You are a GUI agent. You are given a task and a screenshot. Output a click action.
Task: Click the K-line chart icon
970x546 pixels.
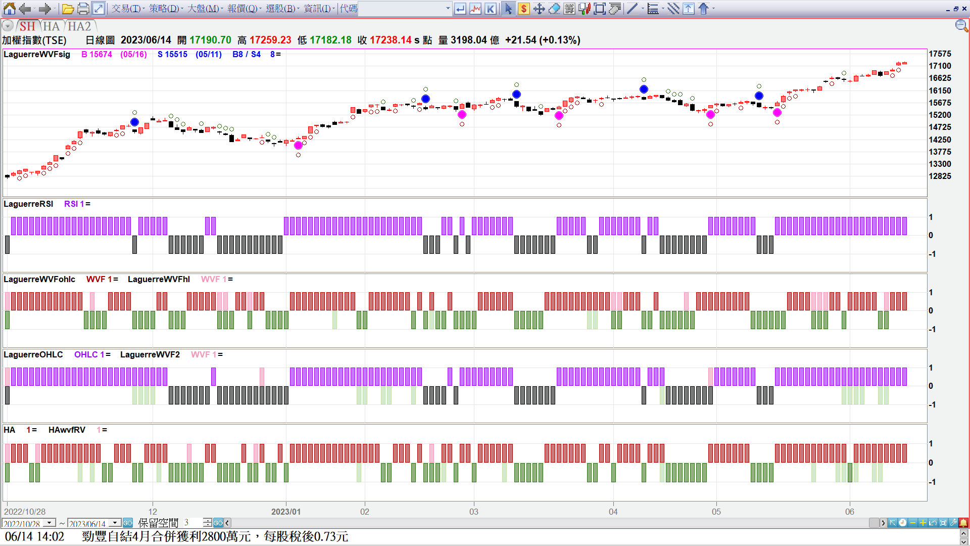tap(491, 9)
